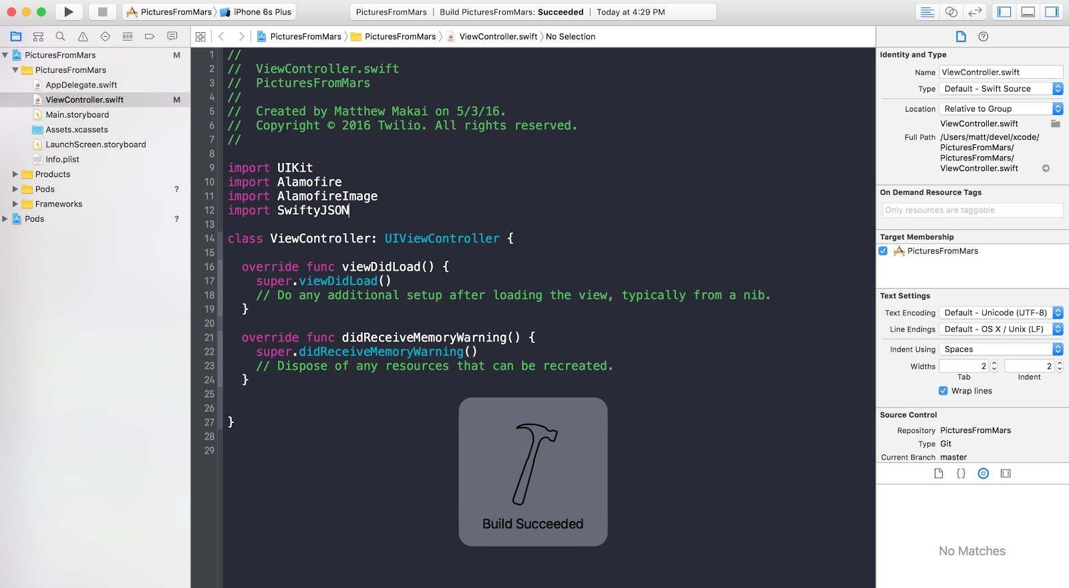The width and height of the screenshot is (1069, 588).
Task: Toggle the Navigator pane visibility
Action: point(1004,12)
